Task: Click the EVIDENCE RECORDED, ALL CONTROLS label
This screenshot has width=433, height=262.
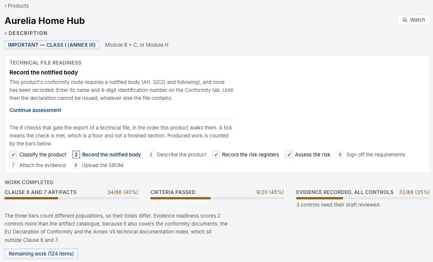Action: [x=345, y=192]
